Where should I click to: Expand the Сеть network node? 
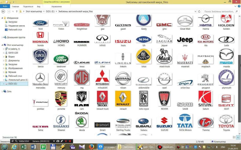click(x=2, y=91)
